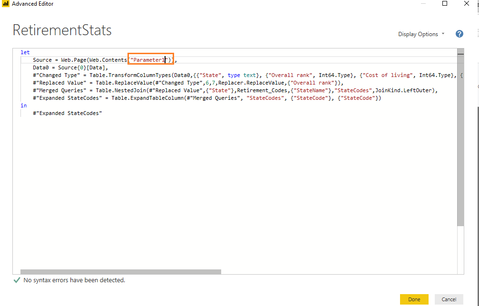Place cursor in "Parameter1" text

(149, 60)
